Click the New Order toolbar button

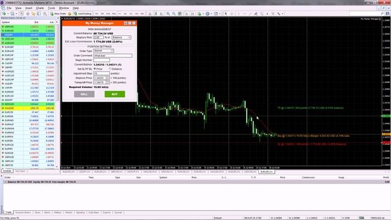[59, 13]
